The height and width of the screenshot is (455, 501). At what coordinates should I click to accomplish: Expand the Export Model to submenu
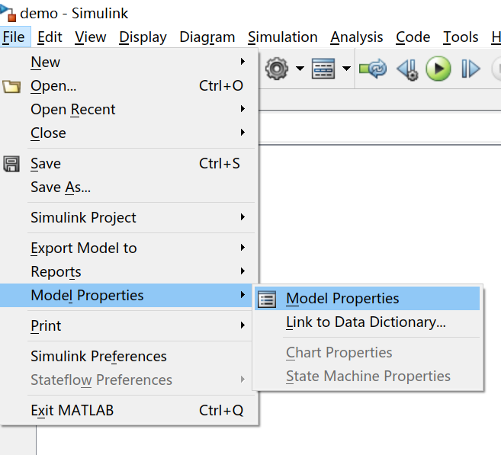pos(129,248)
